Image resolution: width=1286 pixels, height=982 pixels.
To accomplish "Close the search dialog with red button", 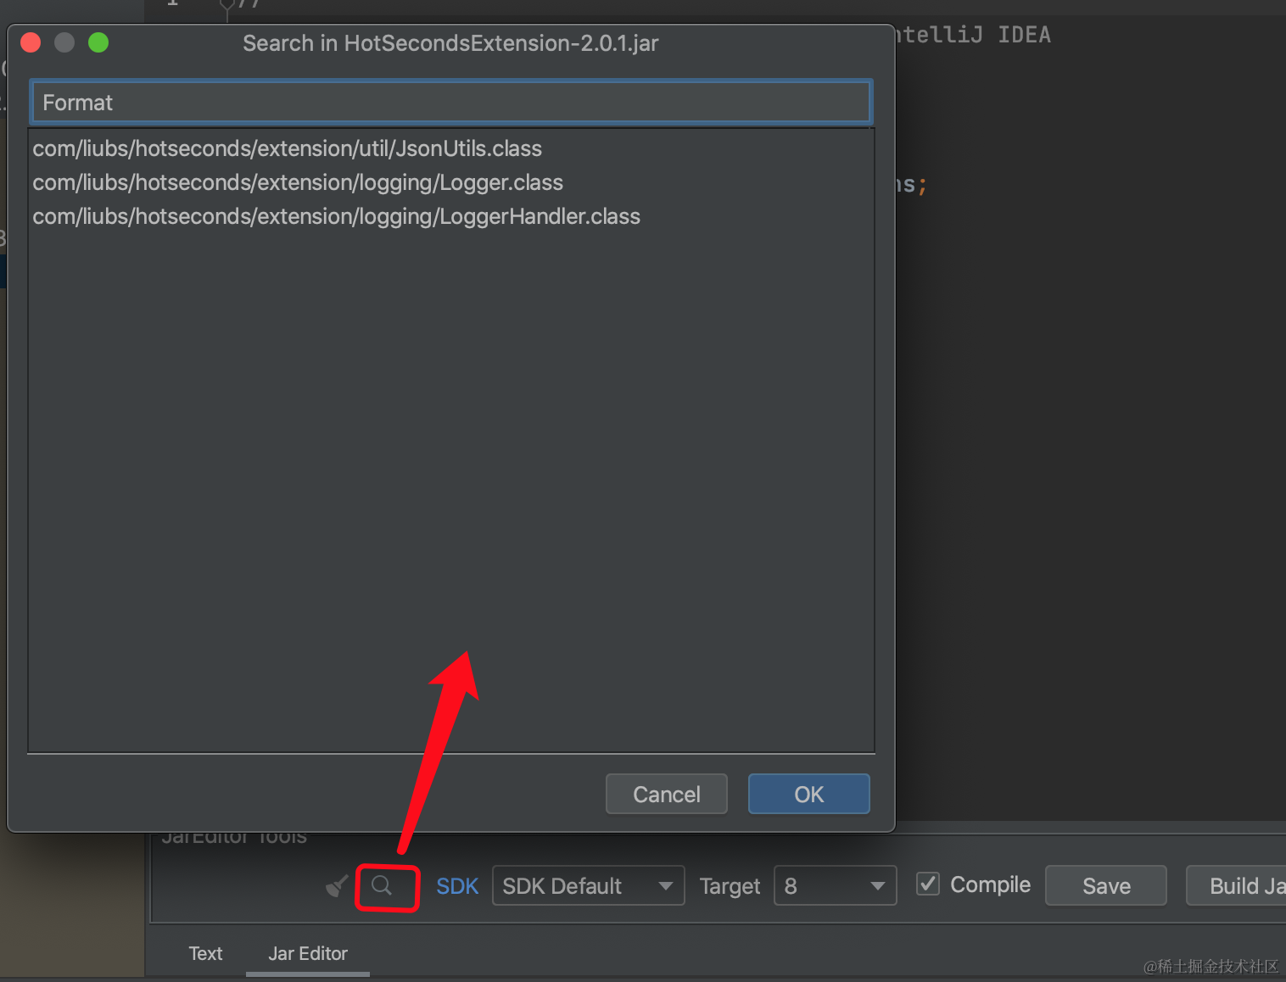I will (x=31, y=42).
